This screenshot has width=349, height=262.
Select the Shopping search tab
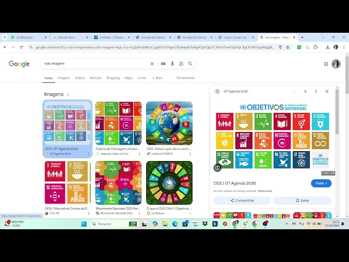click(x=113, y=78)
